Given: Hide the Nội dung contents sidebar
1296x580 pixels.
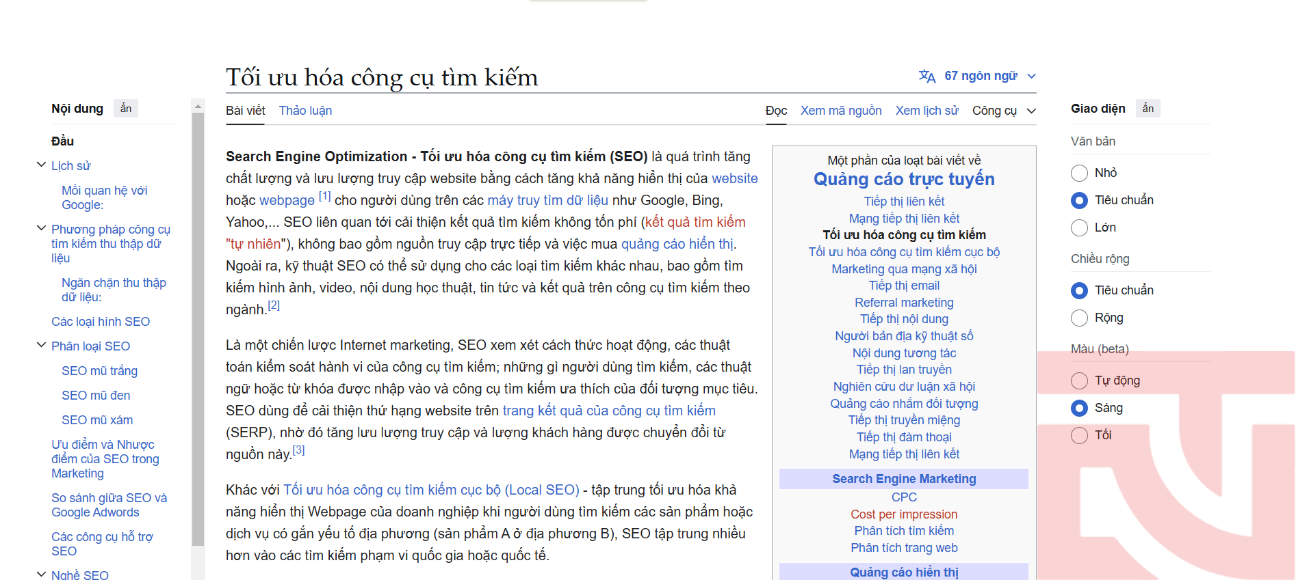Looking at the screenshot, I should point(126,109).
